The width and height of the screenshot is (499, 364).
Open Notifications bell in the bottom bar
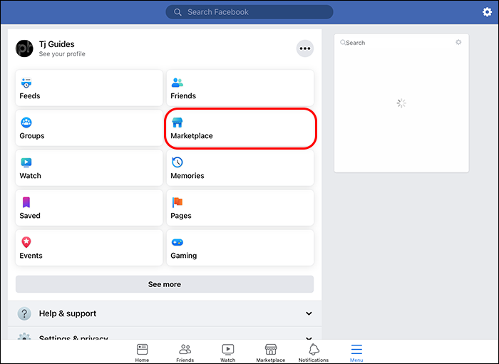314,353
